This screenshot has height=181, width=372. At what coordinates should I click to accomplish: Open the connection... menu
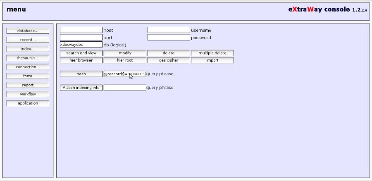28,67
